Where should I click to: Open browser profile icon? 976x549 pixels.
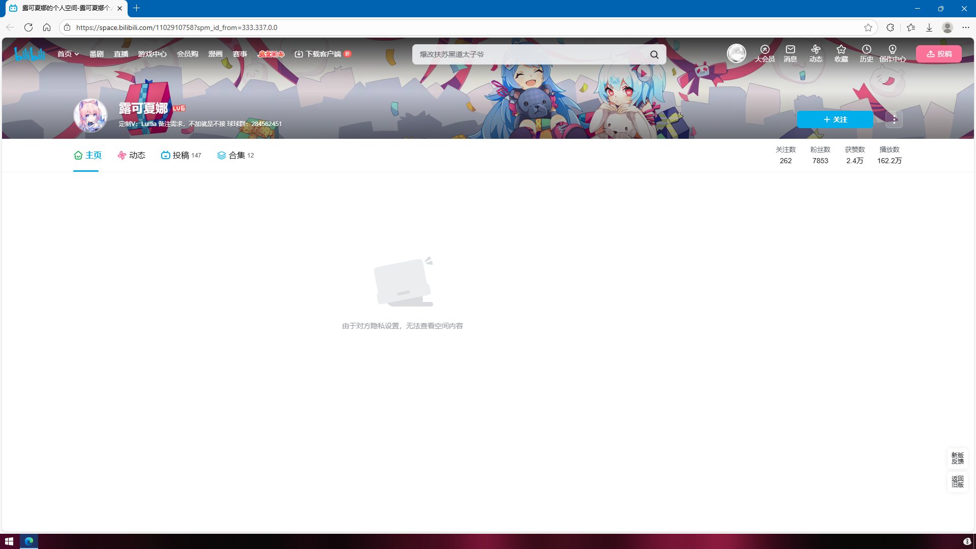click(x=947, y=27)
